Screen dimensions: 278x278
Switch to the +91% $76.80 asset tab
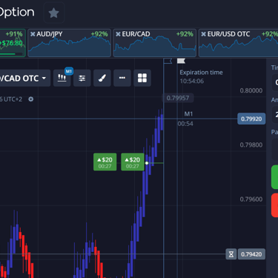click(13, 43)
